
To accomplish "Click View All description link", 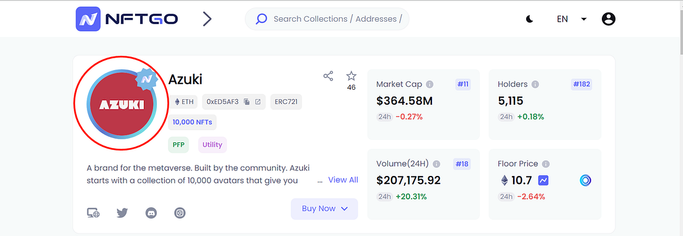I will click(x=343, y=180).
